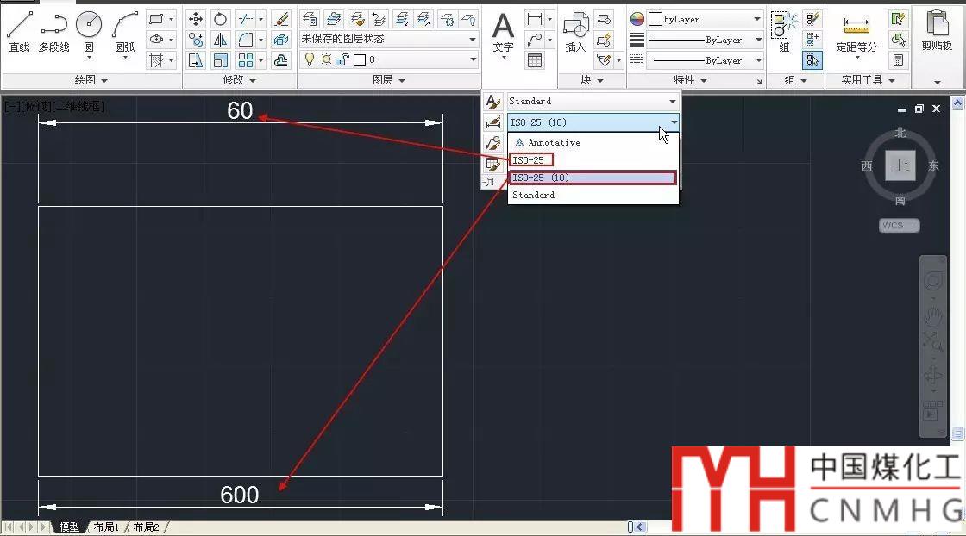Choose ISO-25 from dimension style list
Image resolution: width=966 pixels, height=536 pixels.
(x=529, y=160)
